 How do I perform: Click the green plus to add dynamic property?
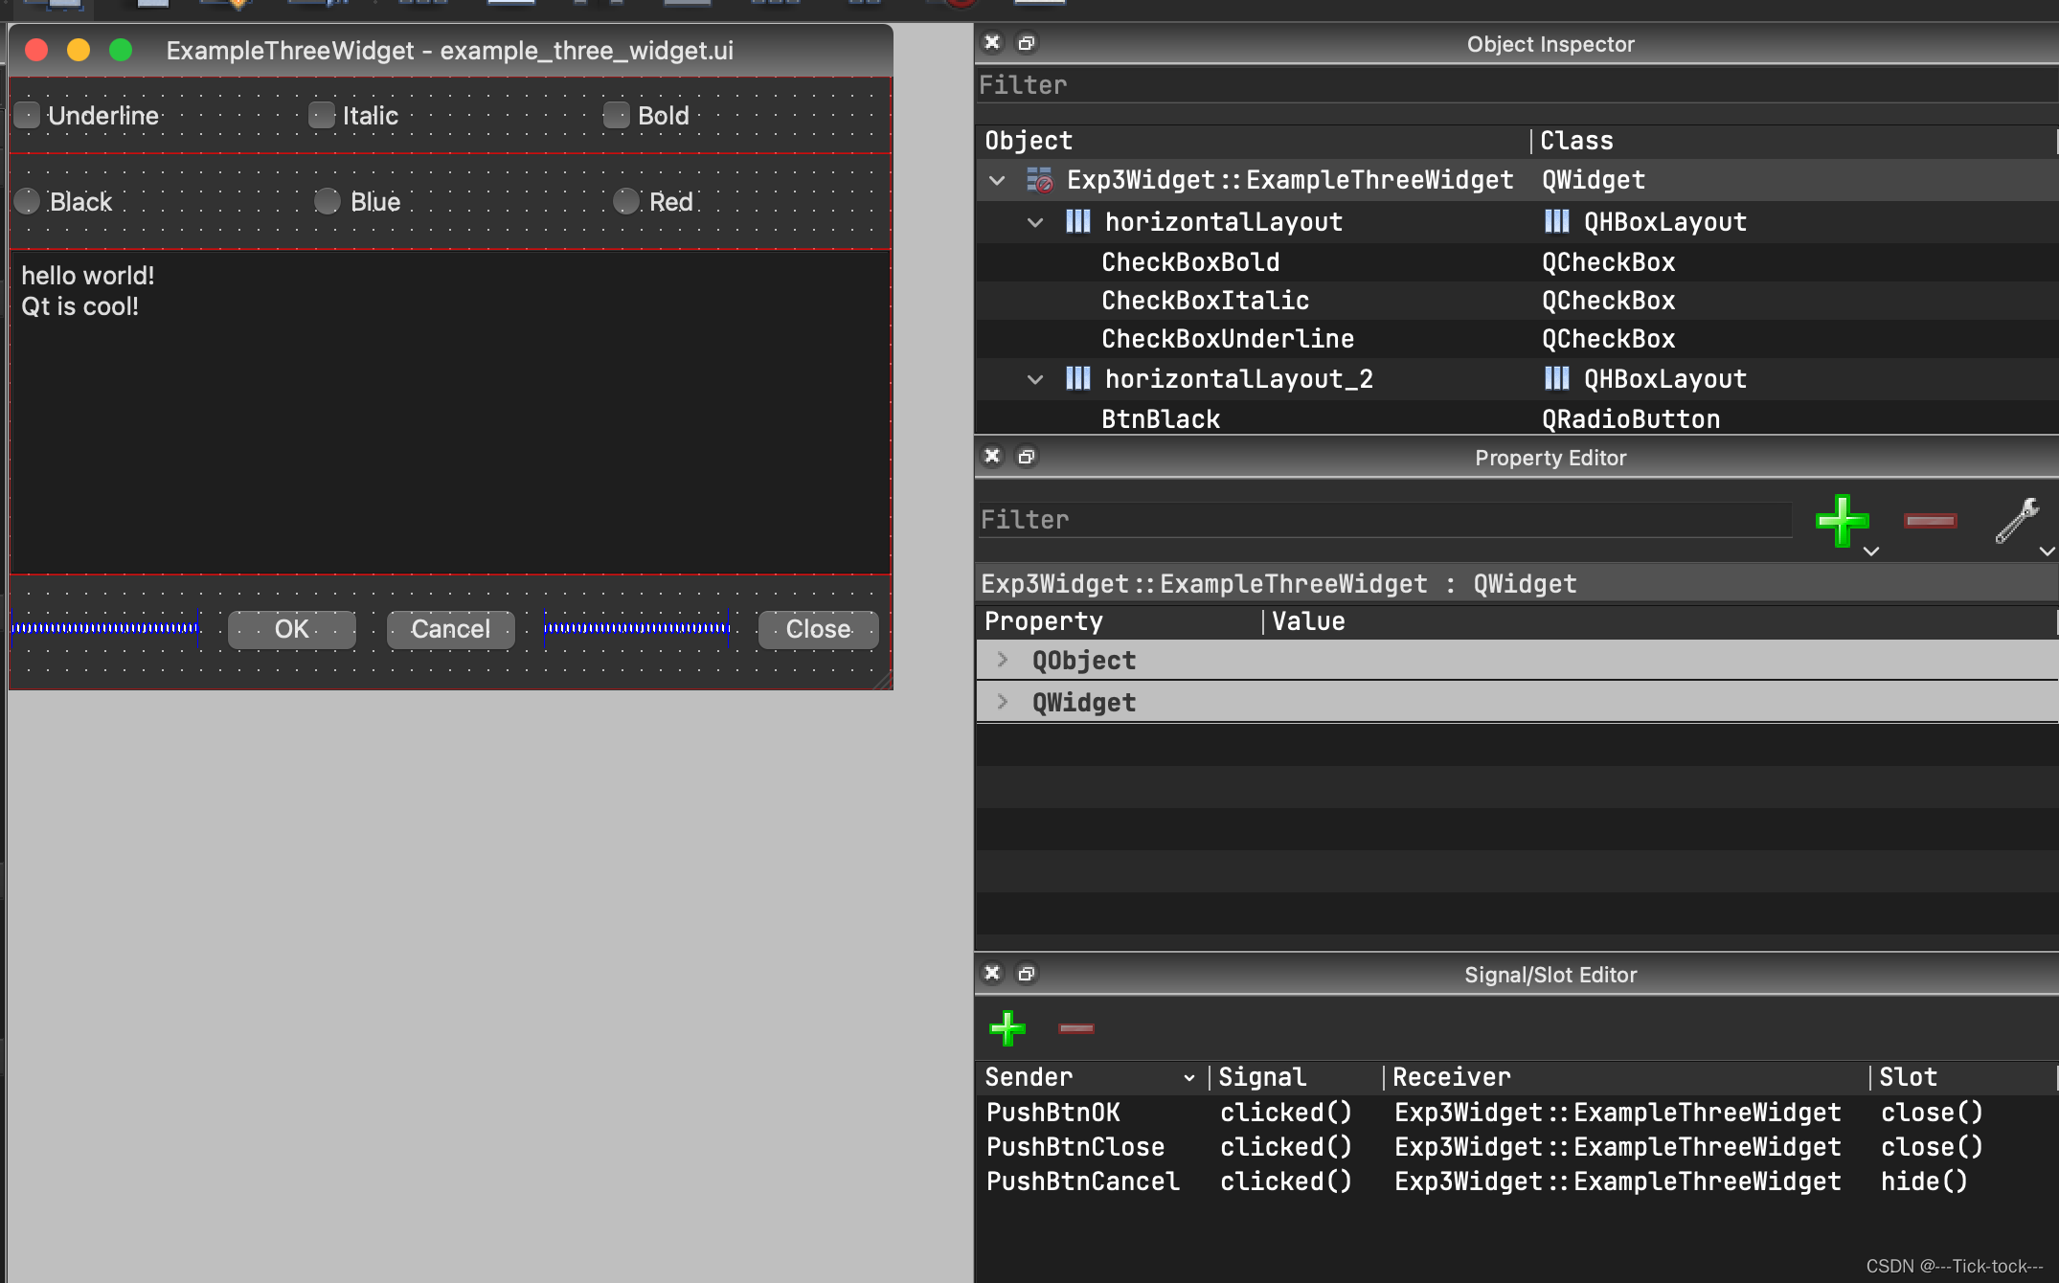[1841, 521]
